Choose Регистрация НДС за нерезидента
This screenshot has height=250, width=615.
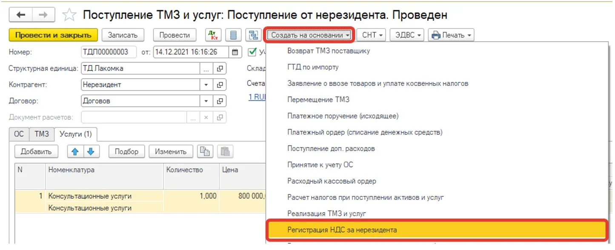(437, 230)
